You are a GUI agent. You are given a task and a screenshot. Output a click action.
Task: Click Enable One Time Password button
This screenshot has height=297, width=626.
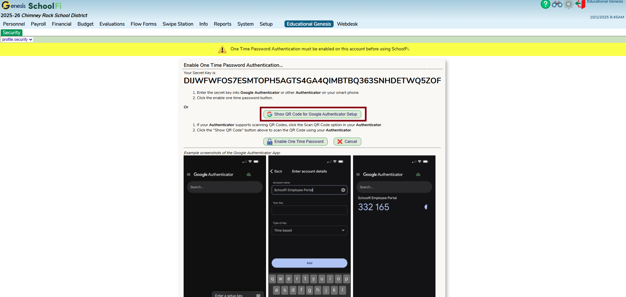[x=295, y=142]
